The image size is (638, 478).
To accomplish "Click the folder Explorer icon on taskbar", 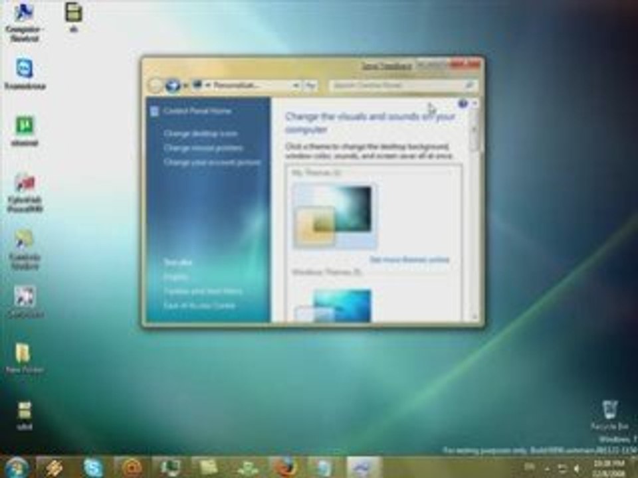I will click(x=208, y=468).
